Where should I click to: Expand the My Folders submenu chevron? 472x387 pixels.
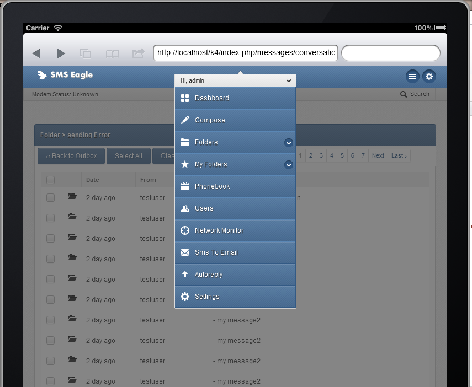pyautogui.click(x=289, y=165)
